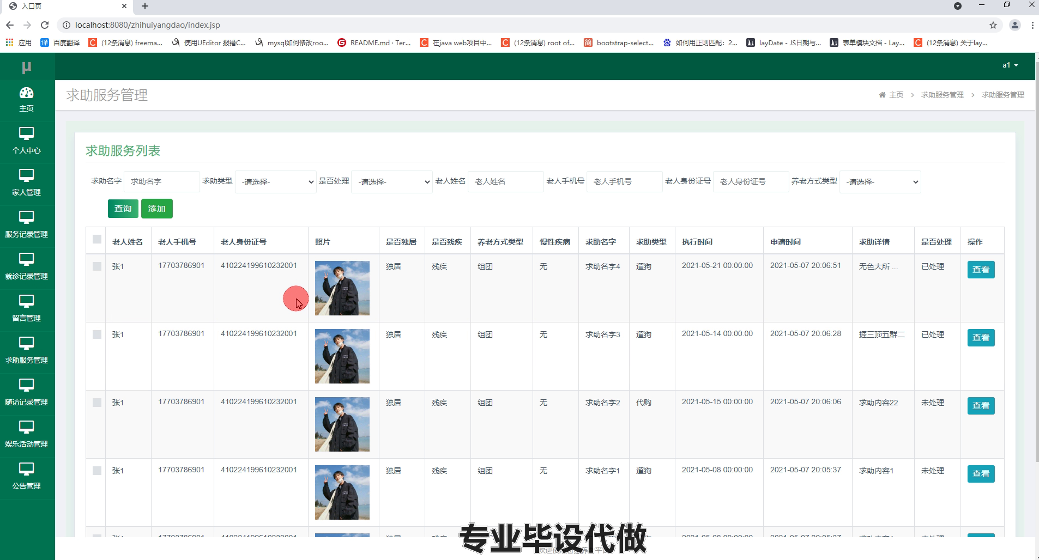View site information icon in address bar
This screenshot has width=1039, height=560.
[x=66, y=25]
